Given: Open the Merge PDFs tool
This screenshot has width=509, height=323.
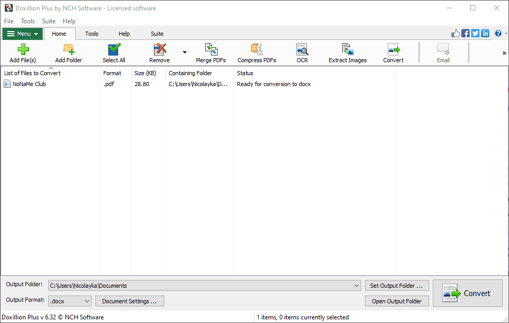Looking at the screenshot, I should click(211, 53).
